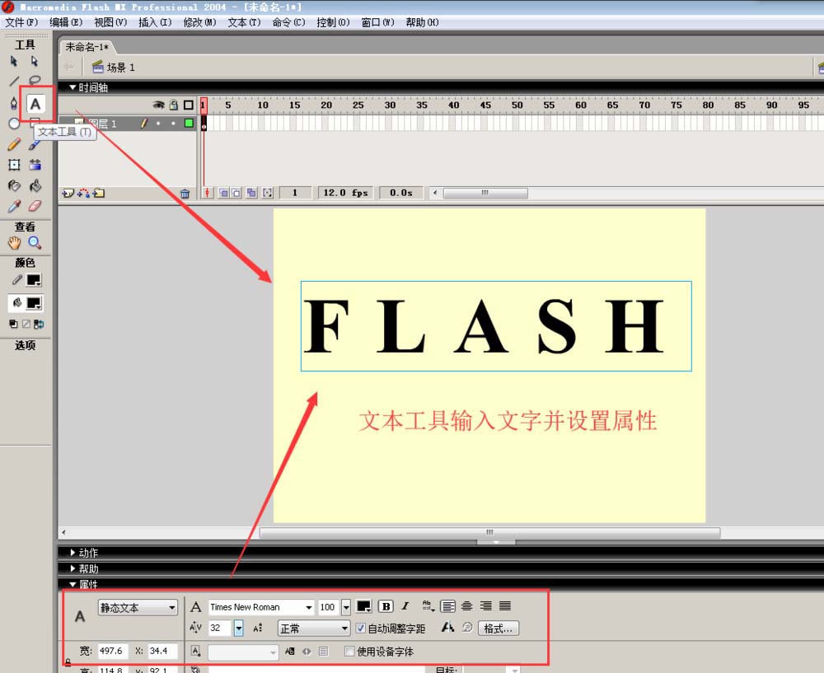Viewport: 824px width, 673px height.
Task: Select the Paint Bucket tool
Action: 35,185
